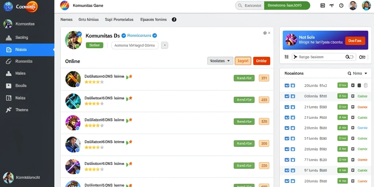Toggle the checkbox in 00lunnits Bh10 row
This screenshot has height=187, width=374.
click(353, 96)
